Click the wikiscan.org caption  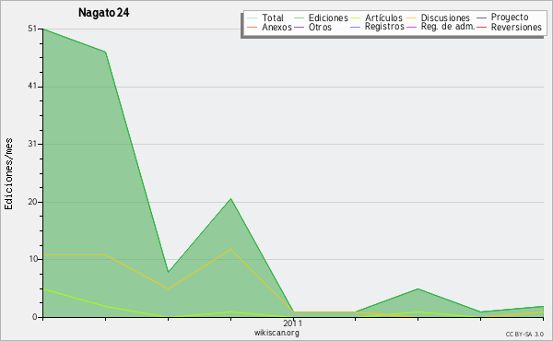click(x=276, y=333)
